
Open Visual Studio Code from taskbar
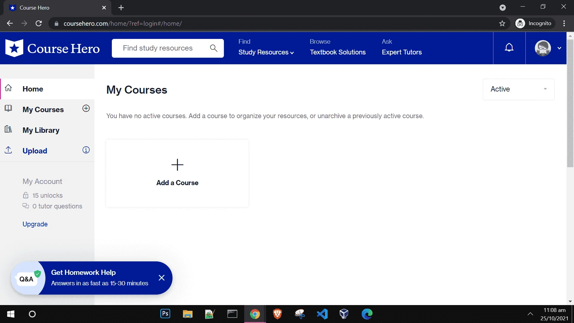point(322,314)
